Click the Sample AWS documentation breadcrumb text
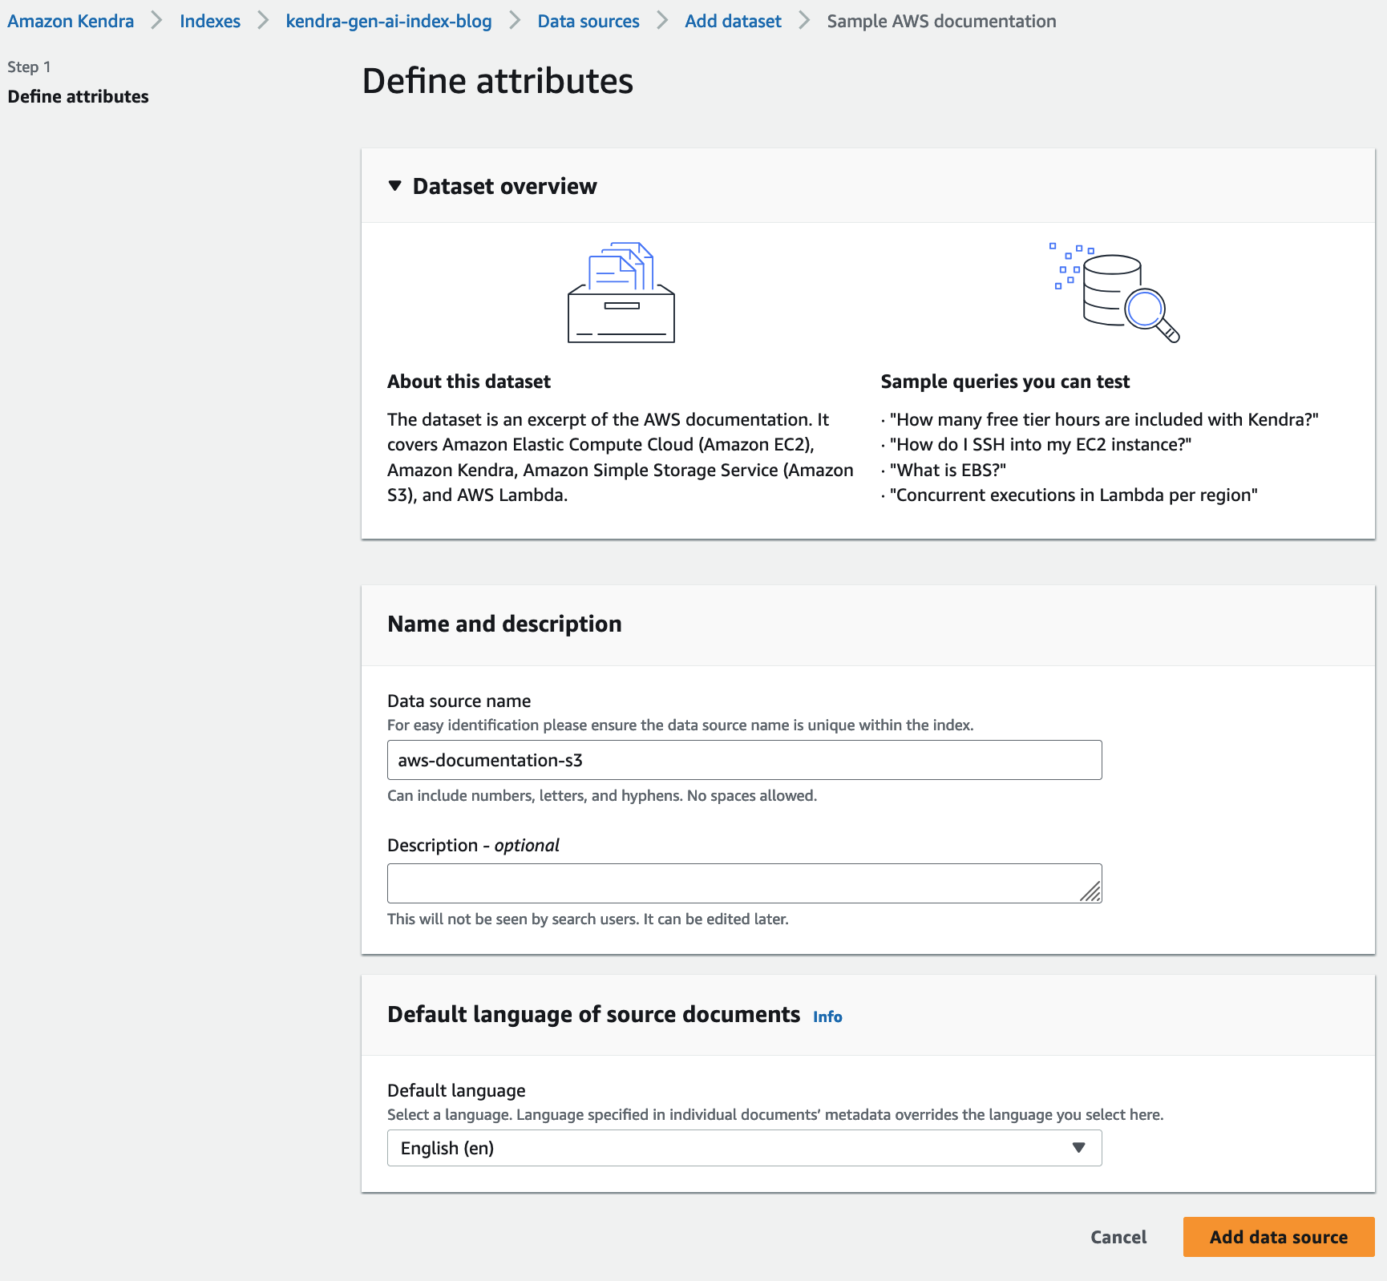Image resolution: width=1387 pixels, height=1281 pixels. pos(941,22)
